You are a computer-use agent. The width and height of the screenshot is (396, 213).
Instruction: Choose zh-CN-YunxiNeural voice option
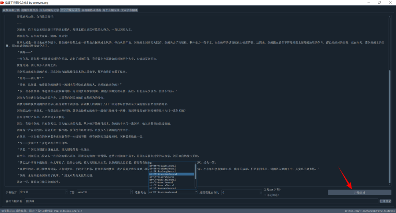point(172,183)
